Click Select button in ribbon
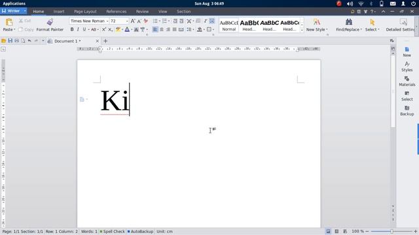419x235 pixels. [x=373, y=25]
